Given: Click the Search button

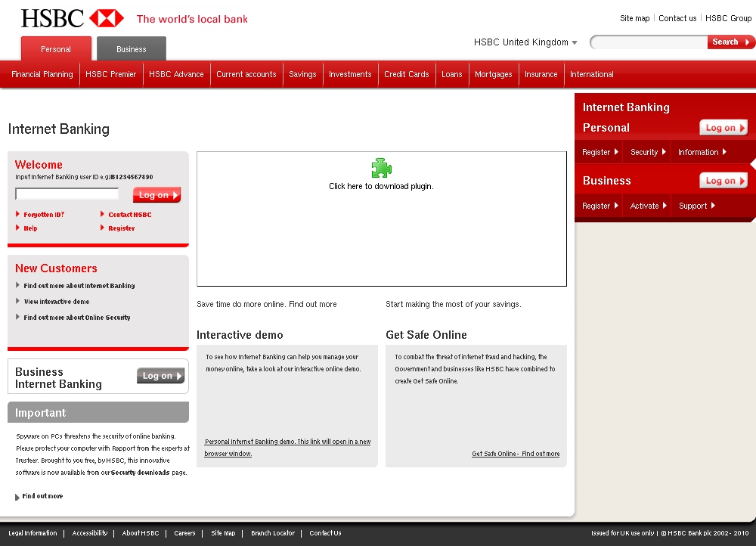Looking at the screenshot, I should click(730, 42).
